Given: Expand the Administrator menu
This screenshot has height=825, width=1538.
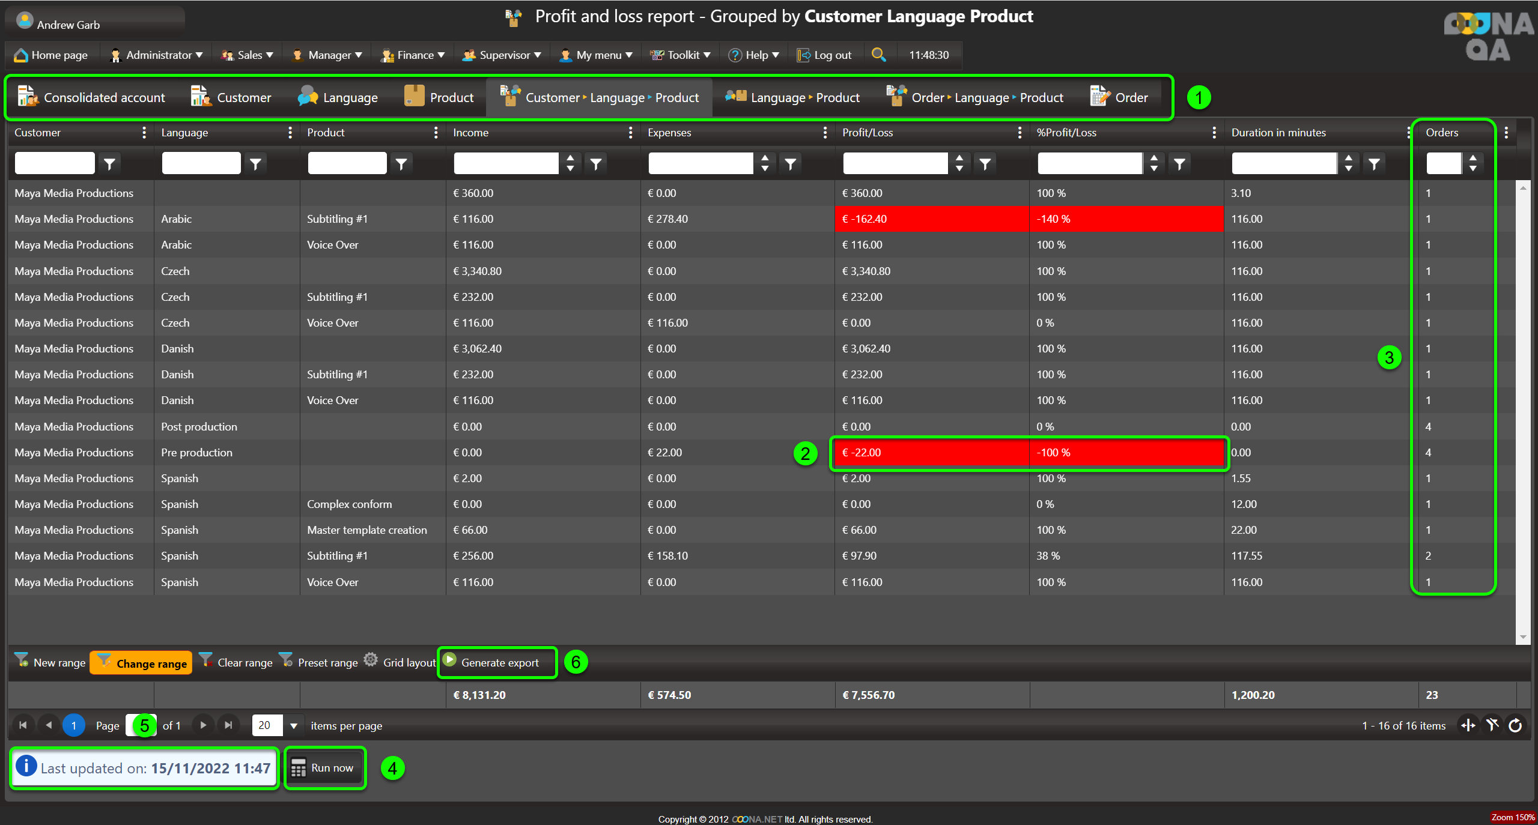Looking at the screenshot, I should pos(157,55).
